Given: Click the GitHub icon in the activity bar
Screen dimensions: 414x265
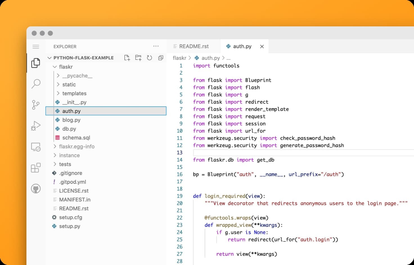Looking at the screenshot, I should click(x=36, y=189).
